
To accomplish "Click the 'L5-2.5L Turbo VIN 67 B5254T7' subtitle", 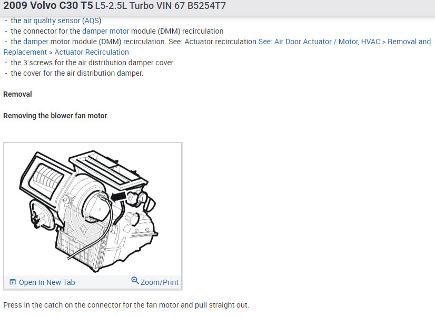I will [x=160, y=6].
